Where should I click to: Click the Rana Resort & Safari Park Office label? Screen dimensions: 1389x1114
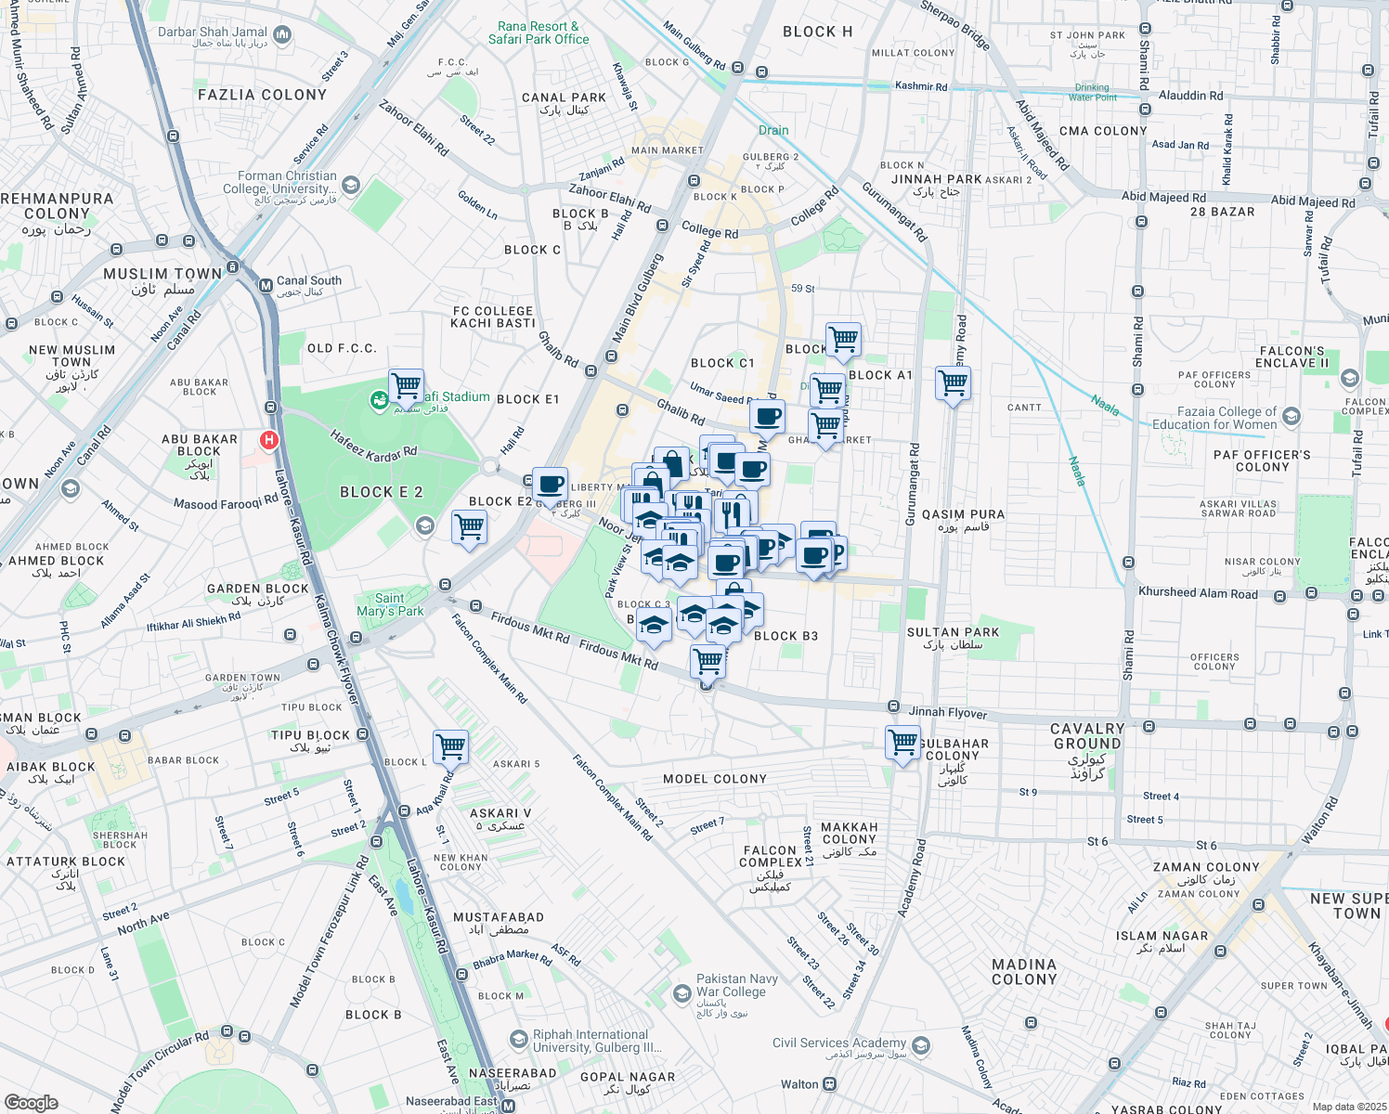pos(539,32)
